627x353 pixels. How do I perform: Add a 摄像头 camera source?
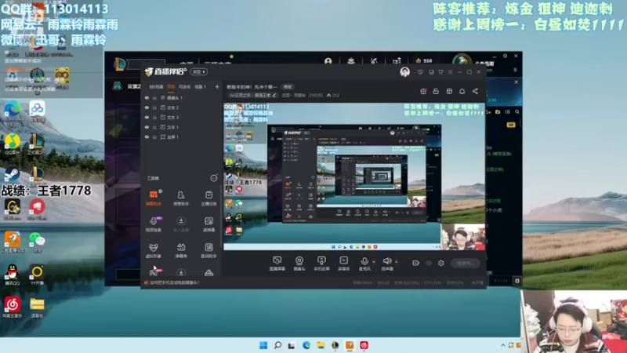coord(299,264)
